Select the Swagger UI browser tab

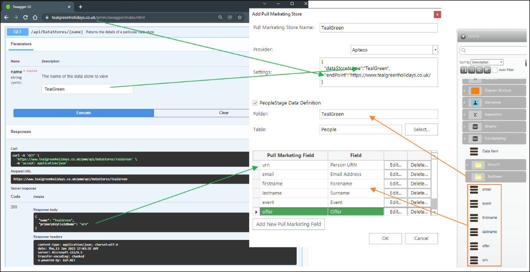point(38,7)
